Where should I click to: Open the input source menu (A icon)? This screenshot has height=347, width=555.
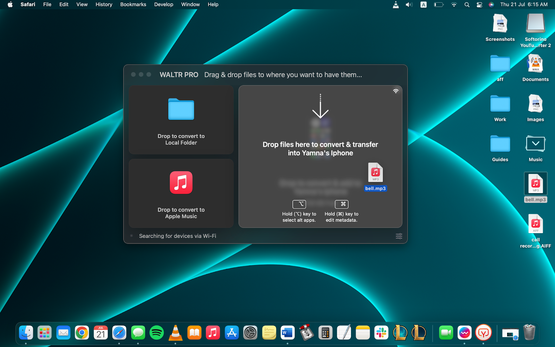coord(424,5)
